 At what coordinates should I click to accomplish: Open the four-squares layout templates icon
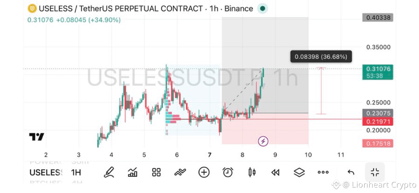pyautogui.click(x=156, y=172)
